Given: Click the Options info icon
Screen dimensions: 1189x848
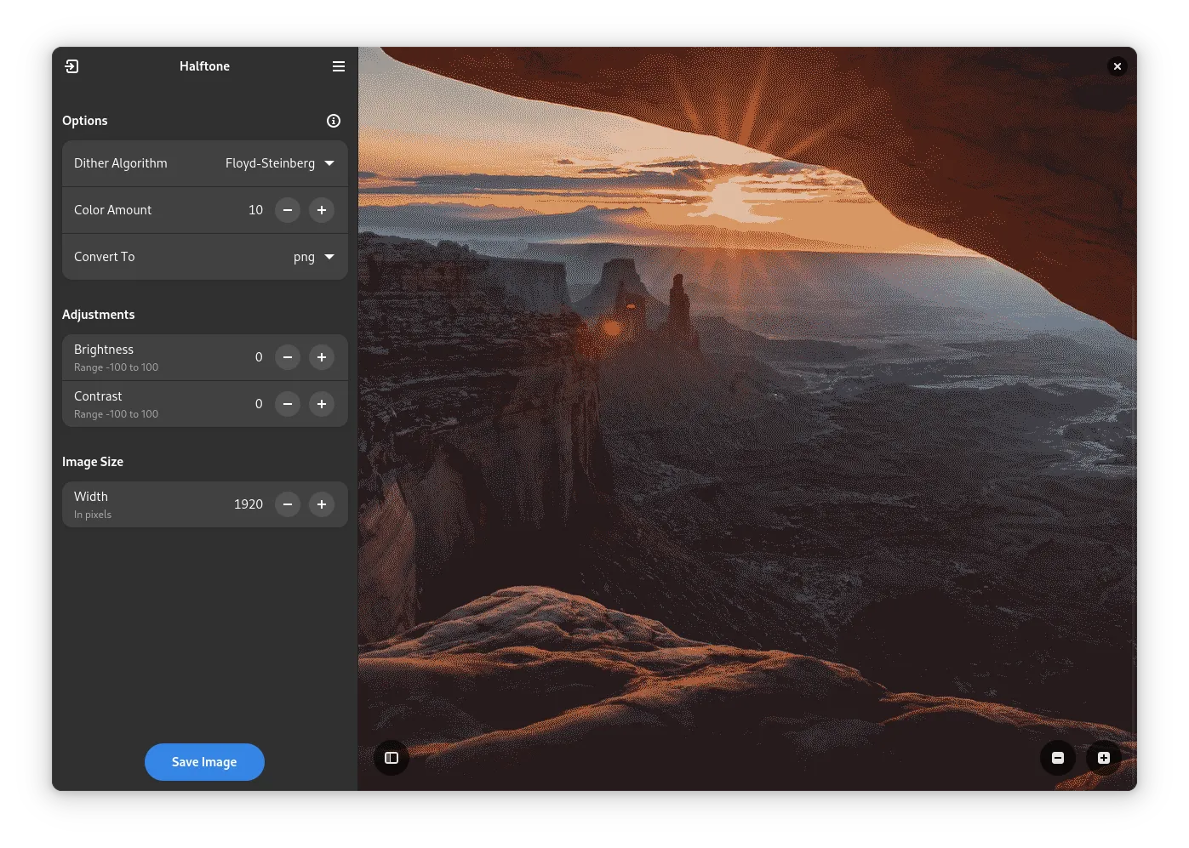Looking at the screenshot, I should 334,121.
